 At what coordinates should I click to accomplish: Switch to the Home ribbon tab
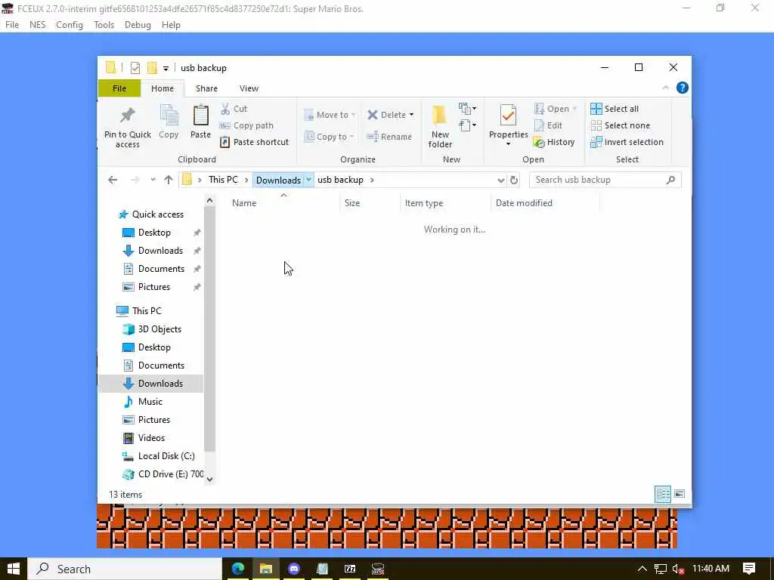(163, 88)
